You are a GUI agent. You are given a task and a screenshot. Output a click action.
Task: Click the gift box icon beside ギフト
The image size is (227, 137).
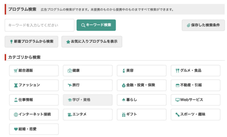[x=124, y=115]
